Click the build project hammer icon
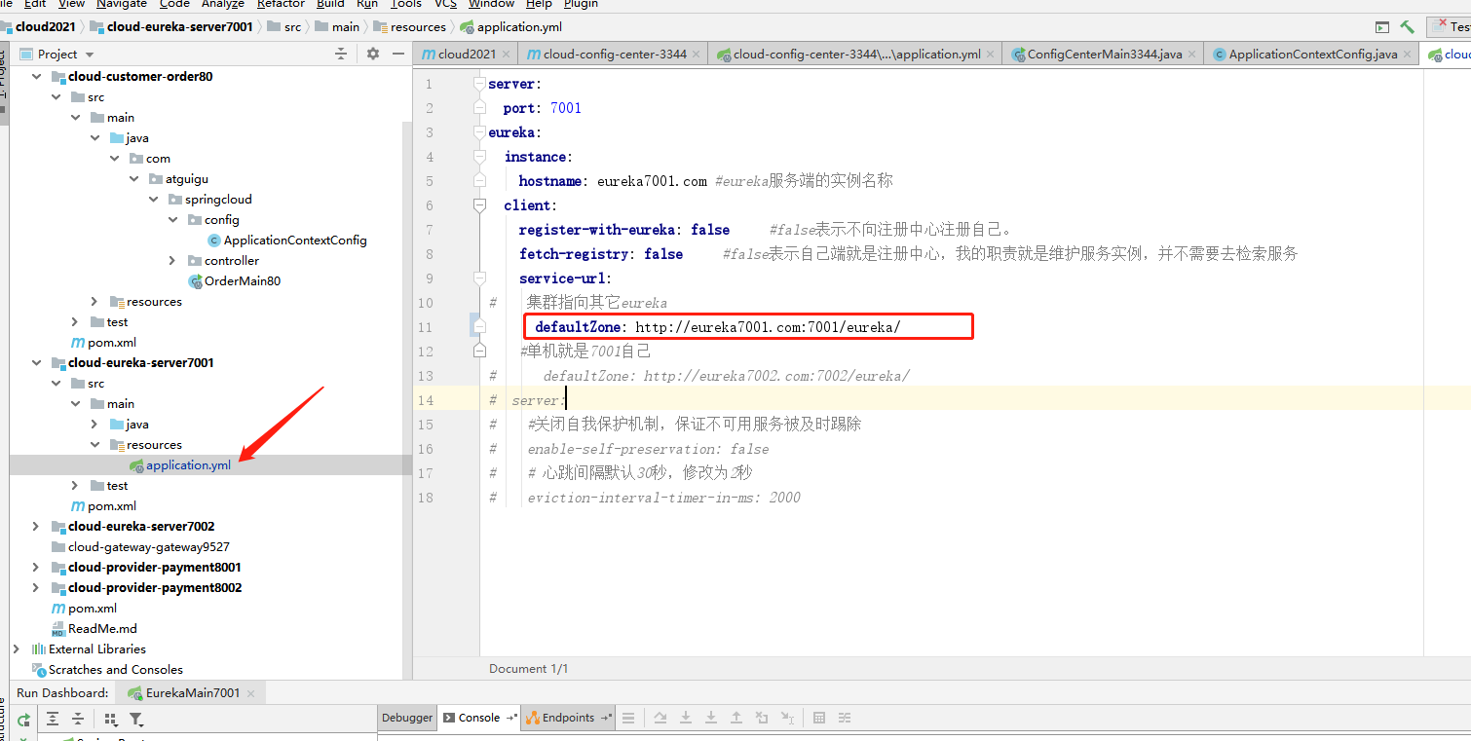Viewport: 1471px width, 741px height. 1407,27
